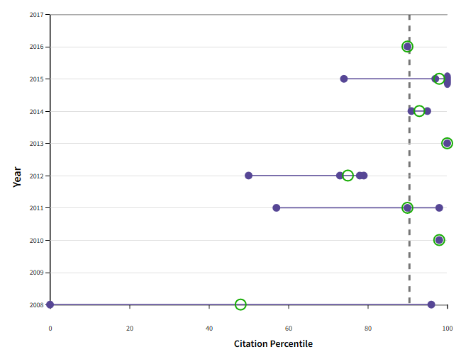This screenshot has width=461, height=354.
Task: Click the 60 x-axis tick label
Action: [289, 329]
